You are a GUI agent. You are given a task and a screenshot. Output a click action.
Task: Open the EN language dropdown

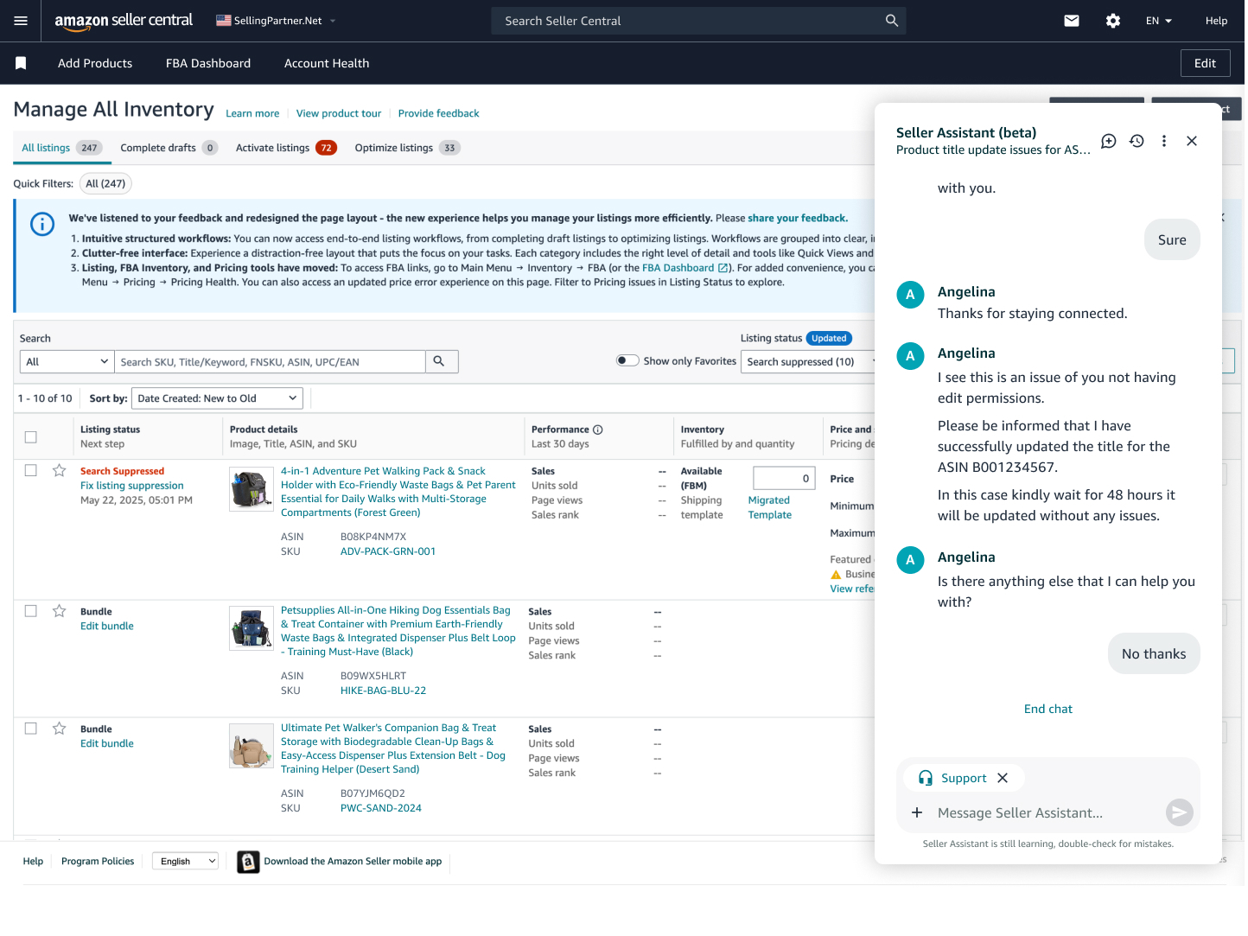pos(1158,21)
